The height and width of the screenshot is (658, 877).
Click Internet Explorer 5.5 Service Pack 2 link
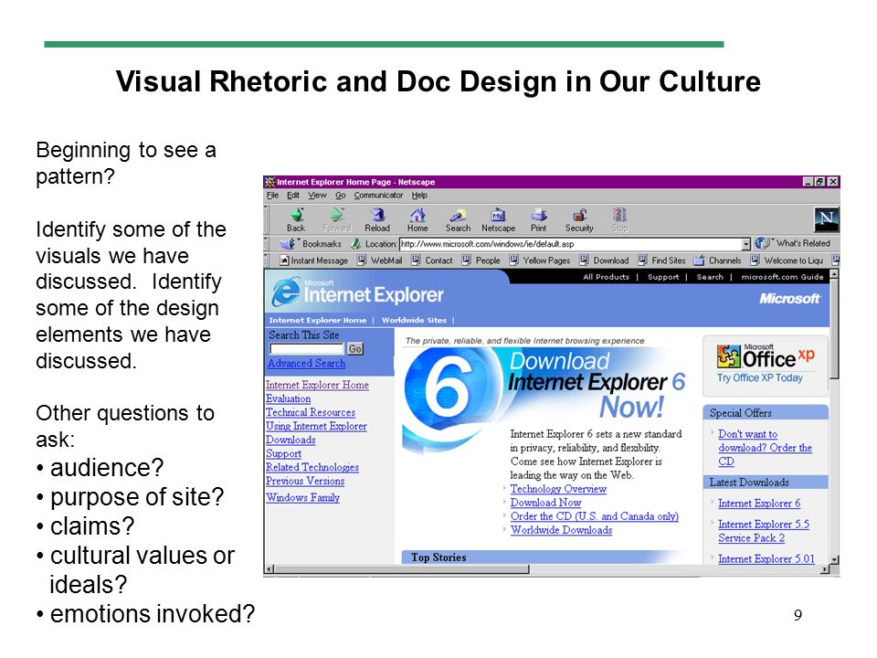pyautogui.click(x=764, y=531)
